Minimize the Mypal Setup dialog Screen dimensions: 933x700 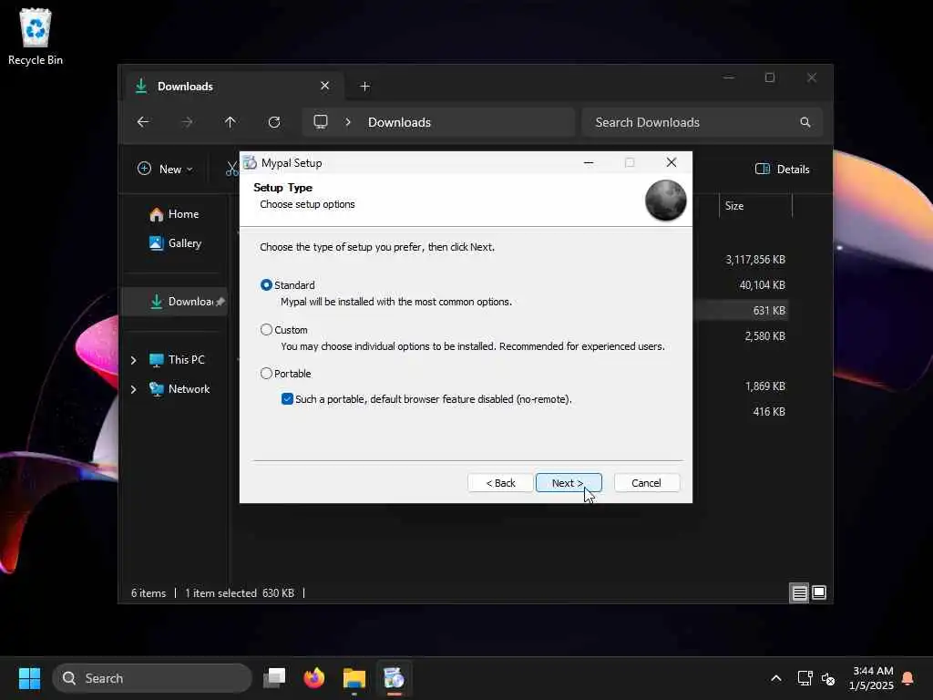[589, 162]
